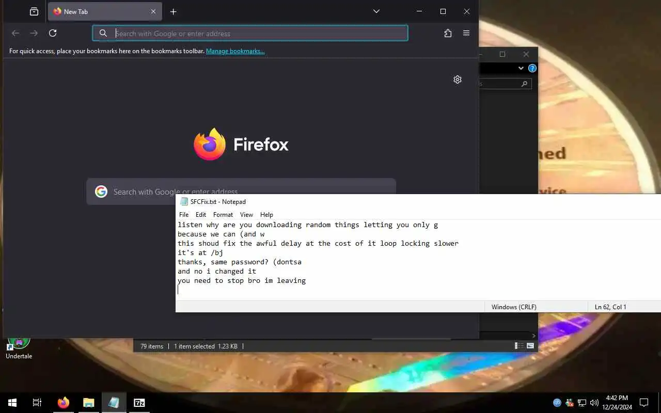Viewport: 661px width, 413px height.
Task: Click the File Explorer horizontal scrollbar right arrow
Action: [x=534, y=336]
